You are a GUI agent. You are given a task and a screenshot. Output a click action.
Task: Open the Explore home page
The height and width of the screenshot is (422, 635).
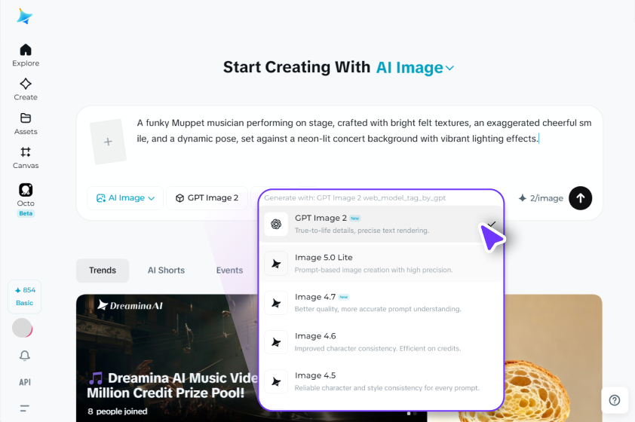coord(26,55)
